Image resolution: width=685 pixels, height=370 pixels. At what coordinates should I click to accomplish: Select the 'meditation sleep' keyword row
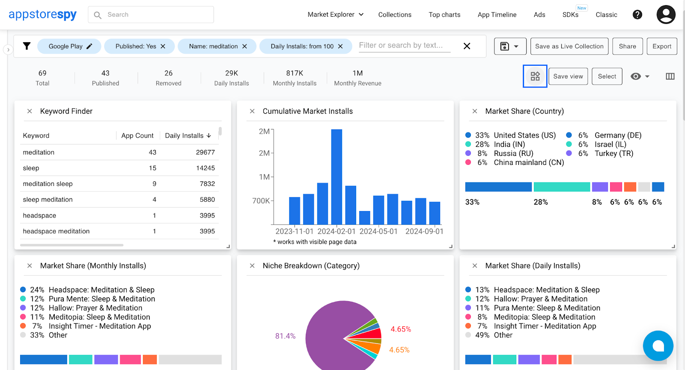119,184
